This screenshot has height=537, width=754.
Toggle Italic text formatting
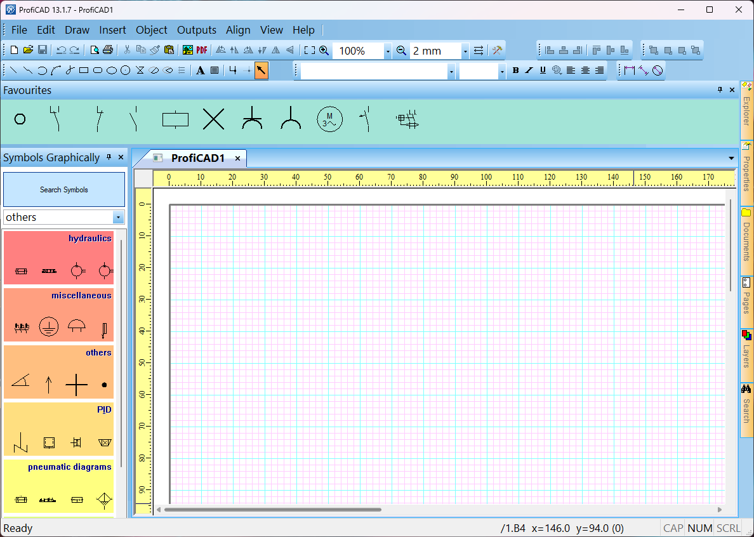coord(529,70)
